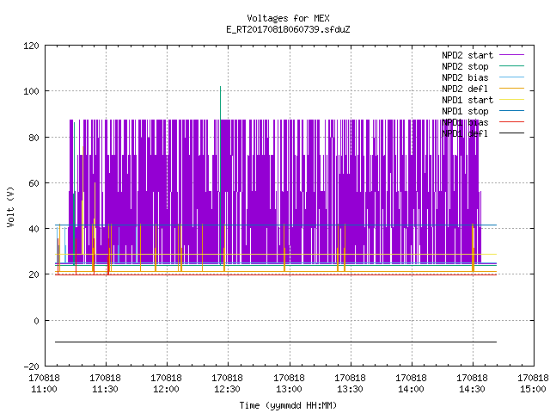
Task: Click the "NPD2 defl" legend label
Action: [x=465, y=89]
